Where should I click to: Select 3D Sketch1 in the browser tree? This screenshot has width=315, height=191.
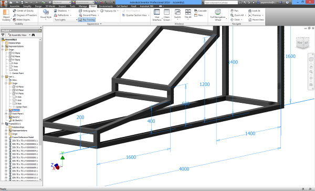coord(17,120)
